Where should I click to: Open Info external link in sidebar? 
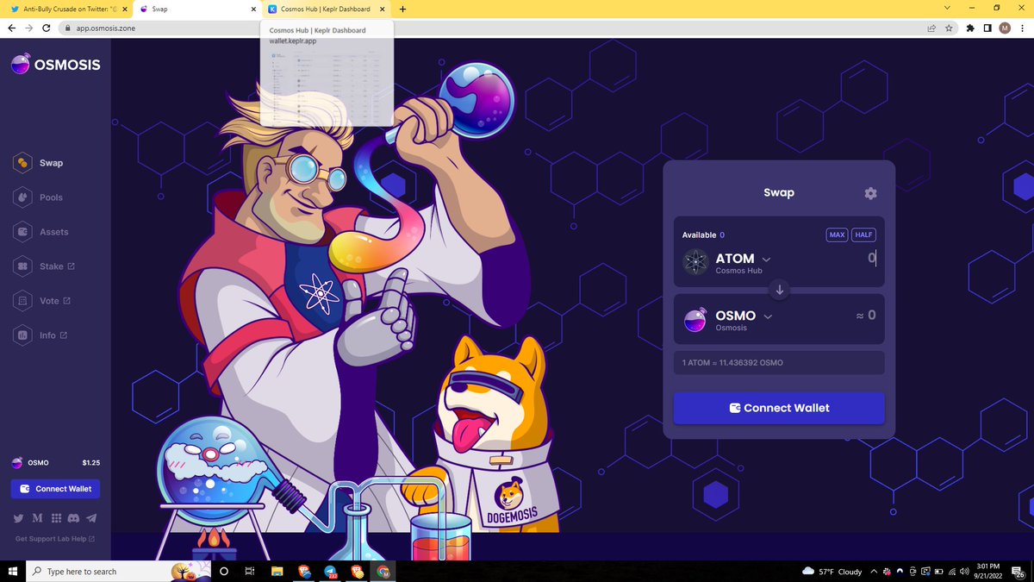coord(41,335)
